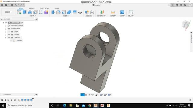Image resolution: width=193 pixels, height=108 pixels.
Task: Select the Hole tool
Action: coord(35,12)
